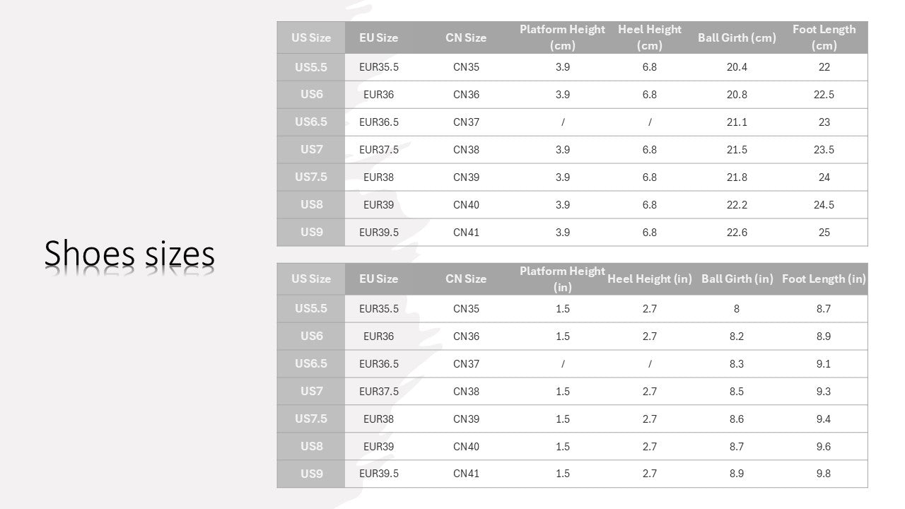
Task: Select the 24.5 foot length cell
Action: (x=824, y=205)
